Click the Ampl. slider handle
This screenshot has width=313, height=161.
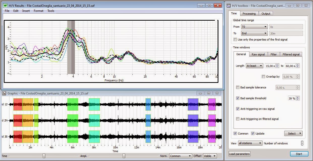(x=124, y=156)
